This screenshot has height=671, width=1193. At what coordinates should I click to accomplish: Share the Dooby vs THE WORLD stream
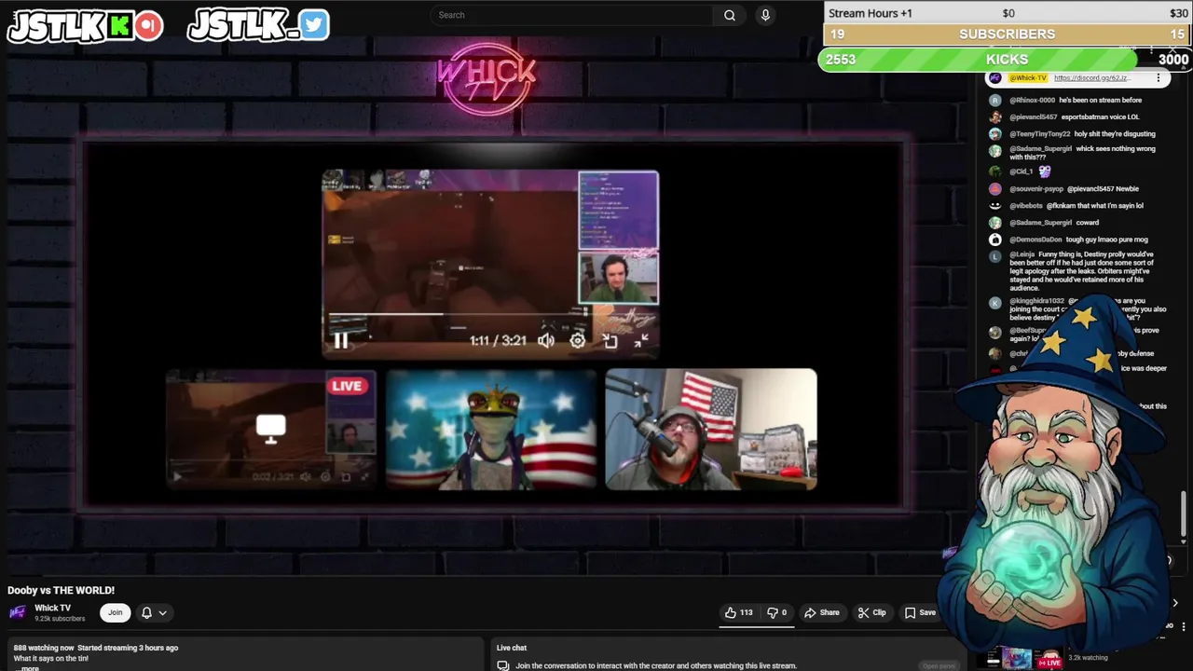point(822,612)
